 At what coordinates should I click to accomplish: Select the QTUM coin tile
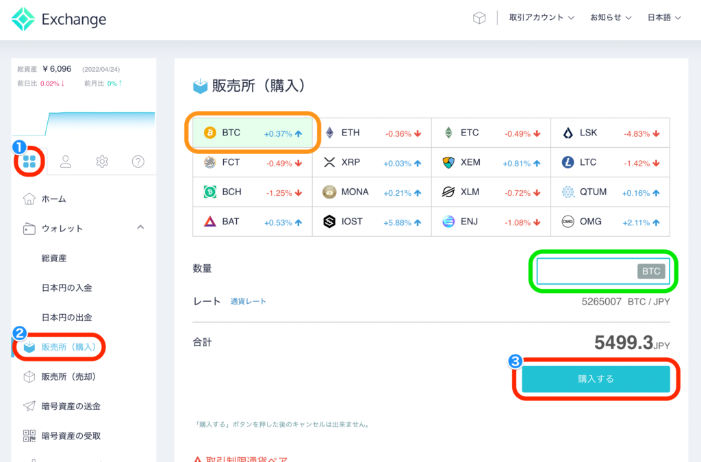(x=610, y=192)
